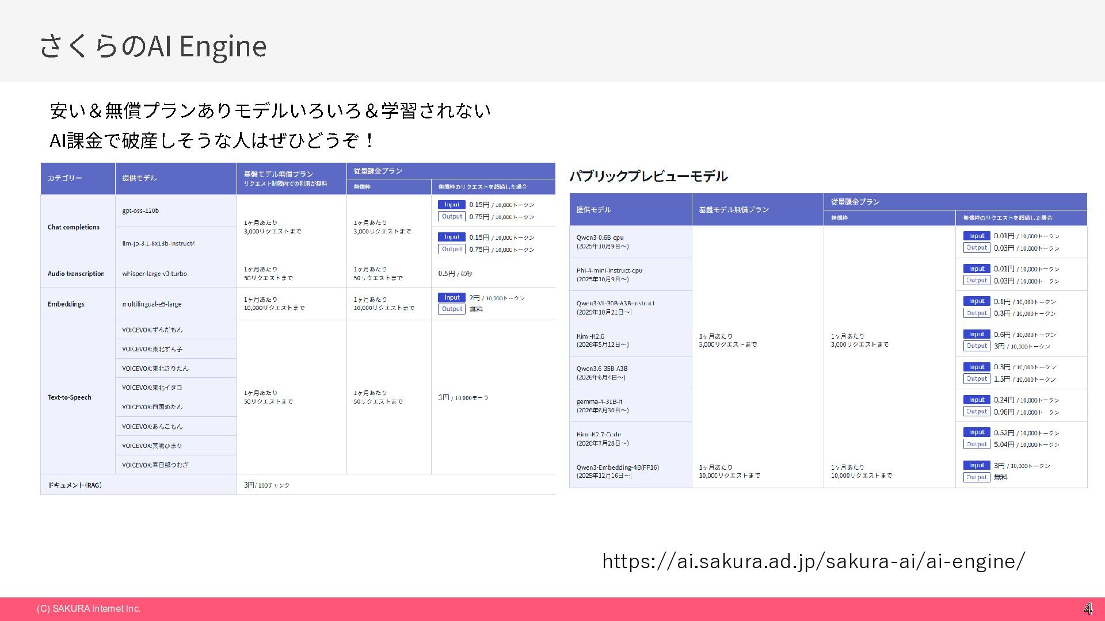1105x621 pixels.
Task: Select the '5.04円' output price for Kimi-K2.7-Code
Action: pyautogui.click(x=1004, y=444)
